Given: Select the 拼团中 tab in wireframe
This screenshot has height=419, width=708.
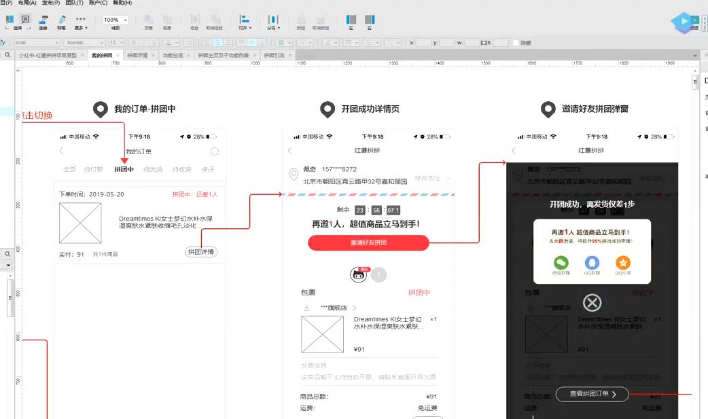Looking at the screenshot, I should tap(124, 169).
